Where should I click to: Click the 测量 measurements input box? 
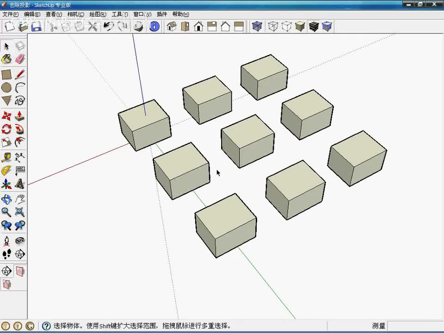(414, 326)
